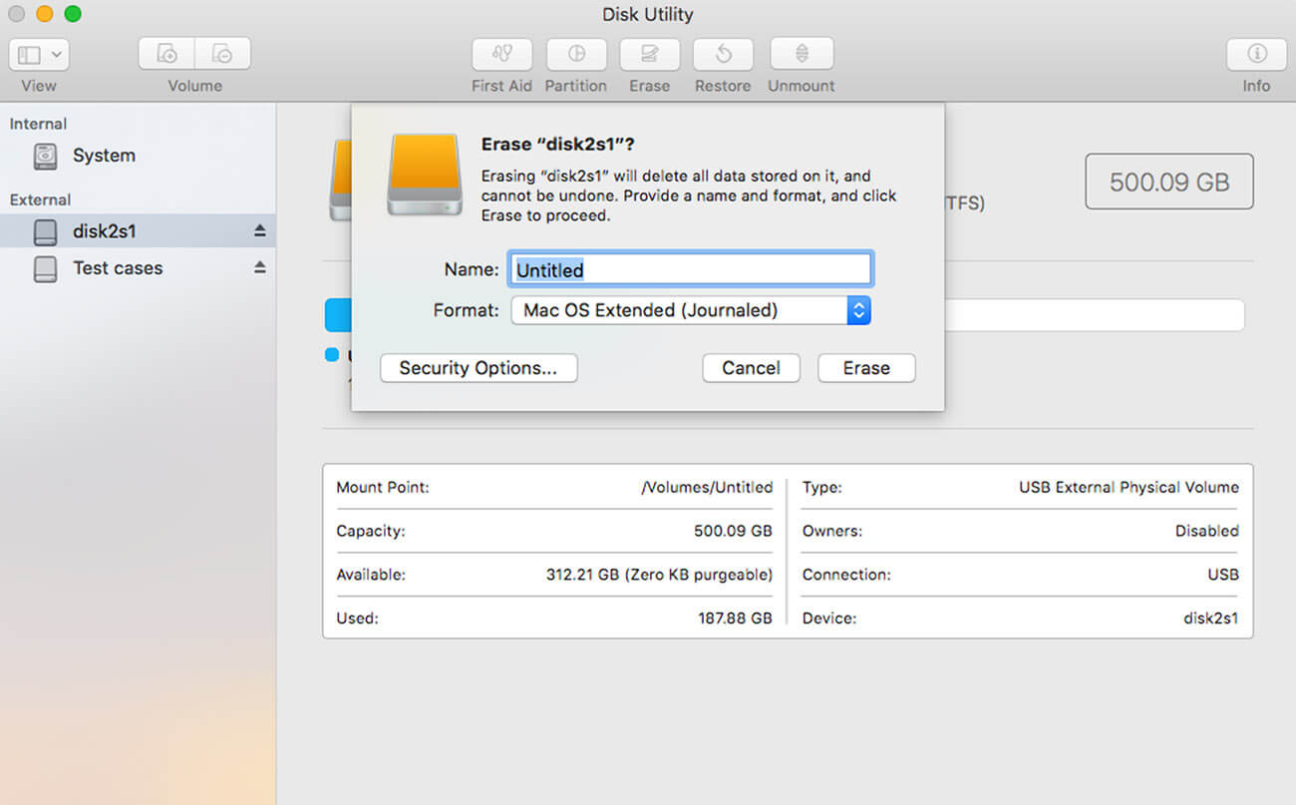Click the blue used-space legend dot
The image size is (1296, 805).
[332, 355]
